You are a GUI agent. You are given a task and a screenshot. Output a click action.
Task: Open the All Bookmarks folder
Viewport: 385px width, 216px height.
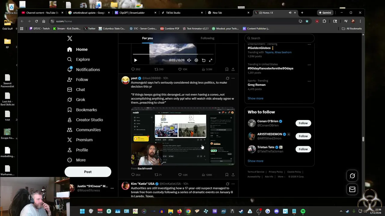[x=352, y=28]
